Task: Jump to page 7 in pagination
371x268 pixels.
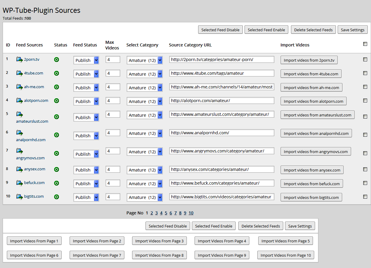Action: pyautogui.click(x=176, y=213)
